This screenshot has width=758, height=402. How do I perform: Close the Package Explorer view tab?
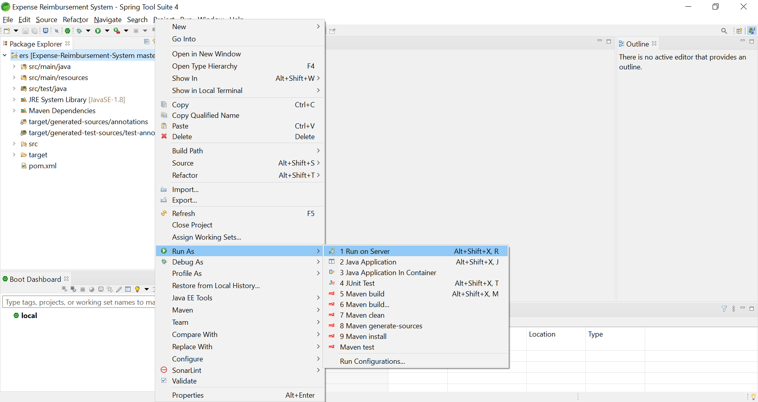[68, 43]
